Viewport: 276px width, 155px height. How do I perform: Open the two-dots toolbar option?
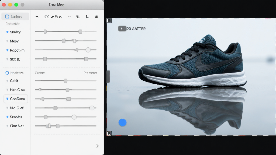[69, 17]
